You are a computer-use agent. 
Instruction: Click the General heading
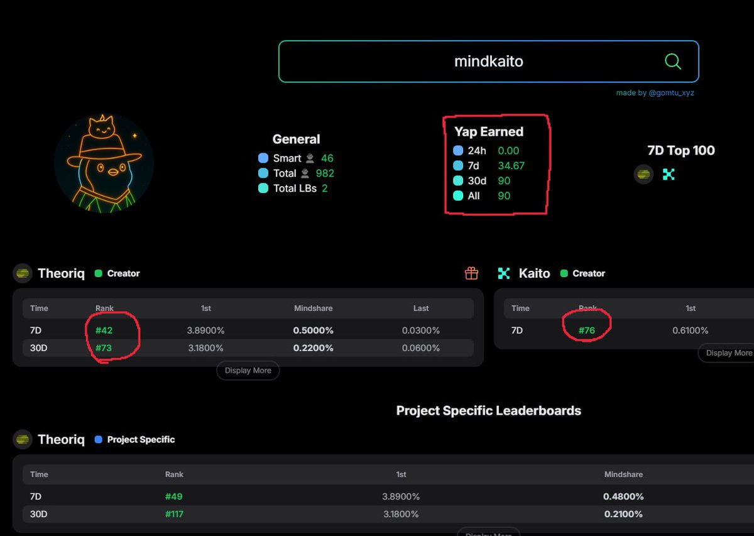(x=296, y=139)
